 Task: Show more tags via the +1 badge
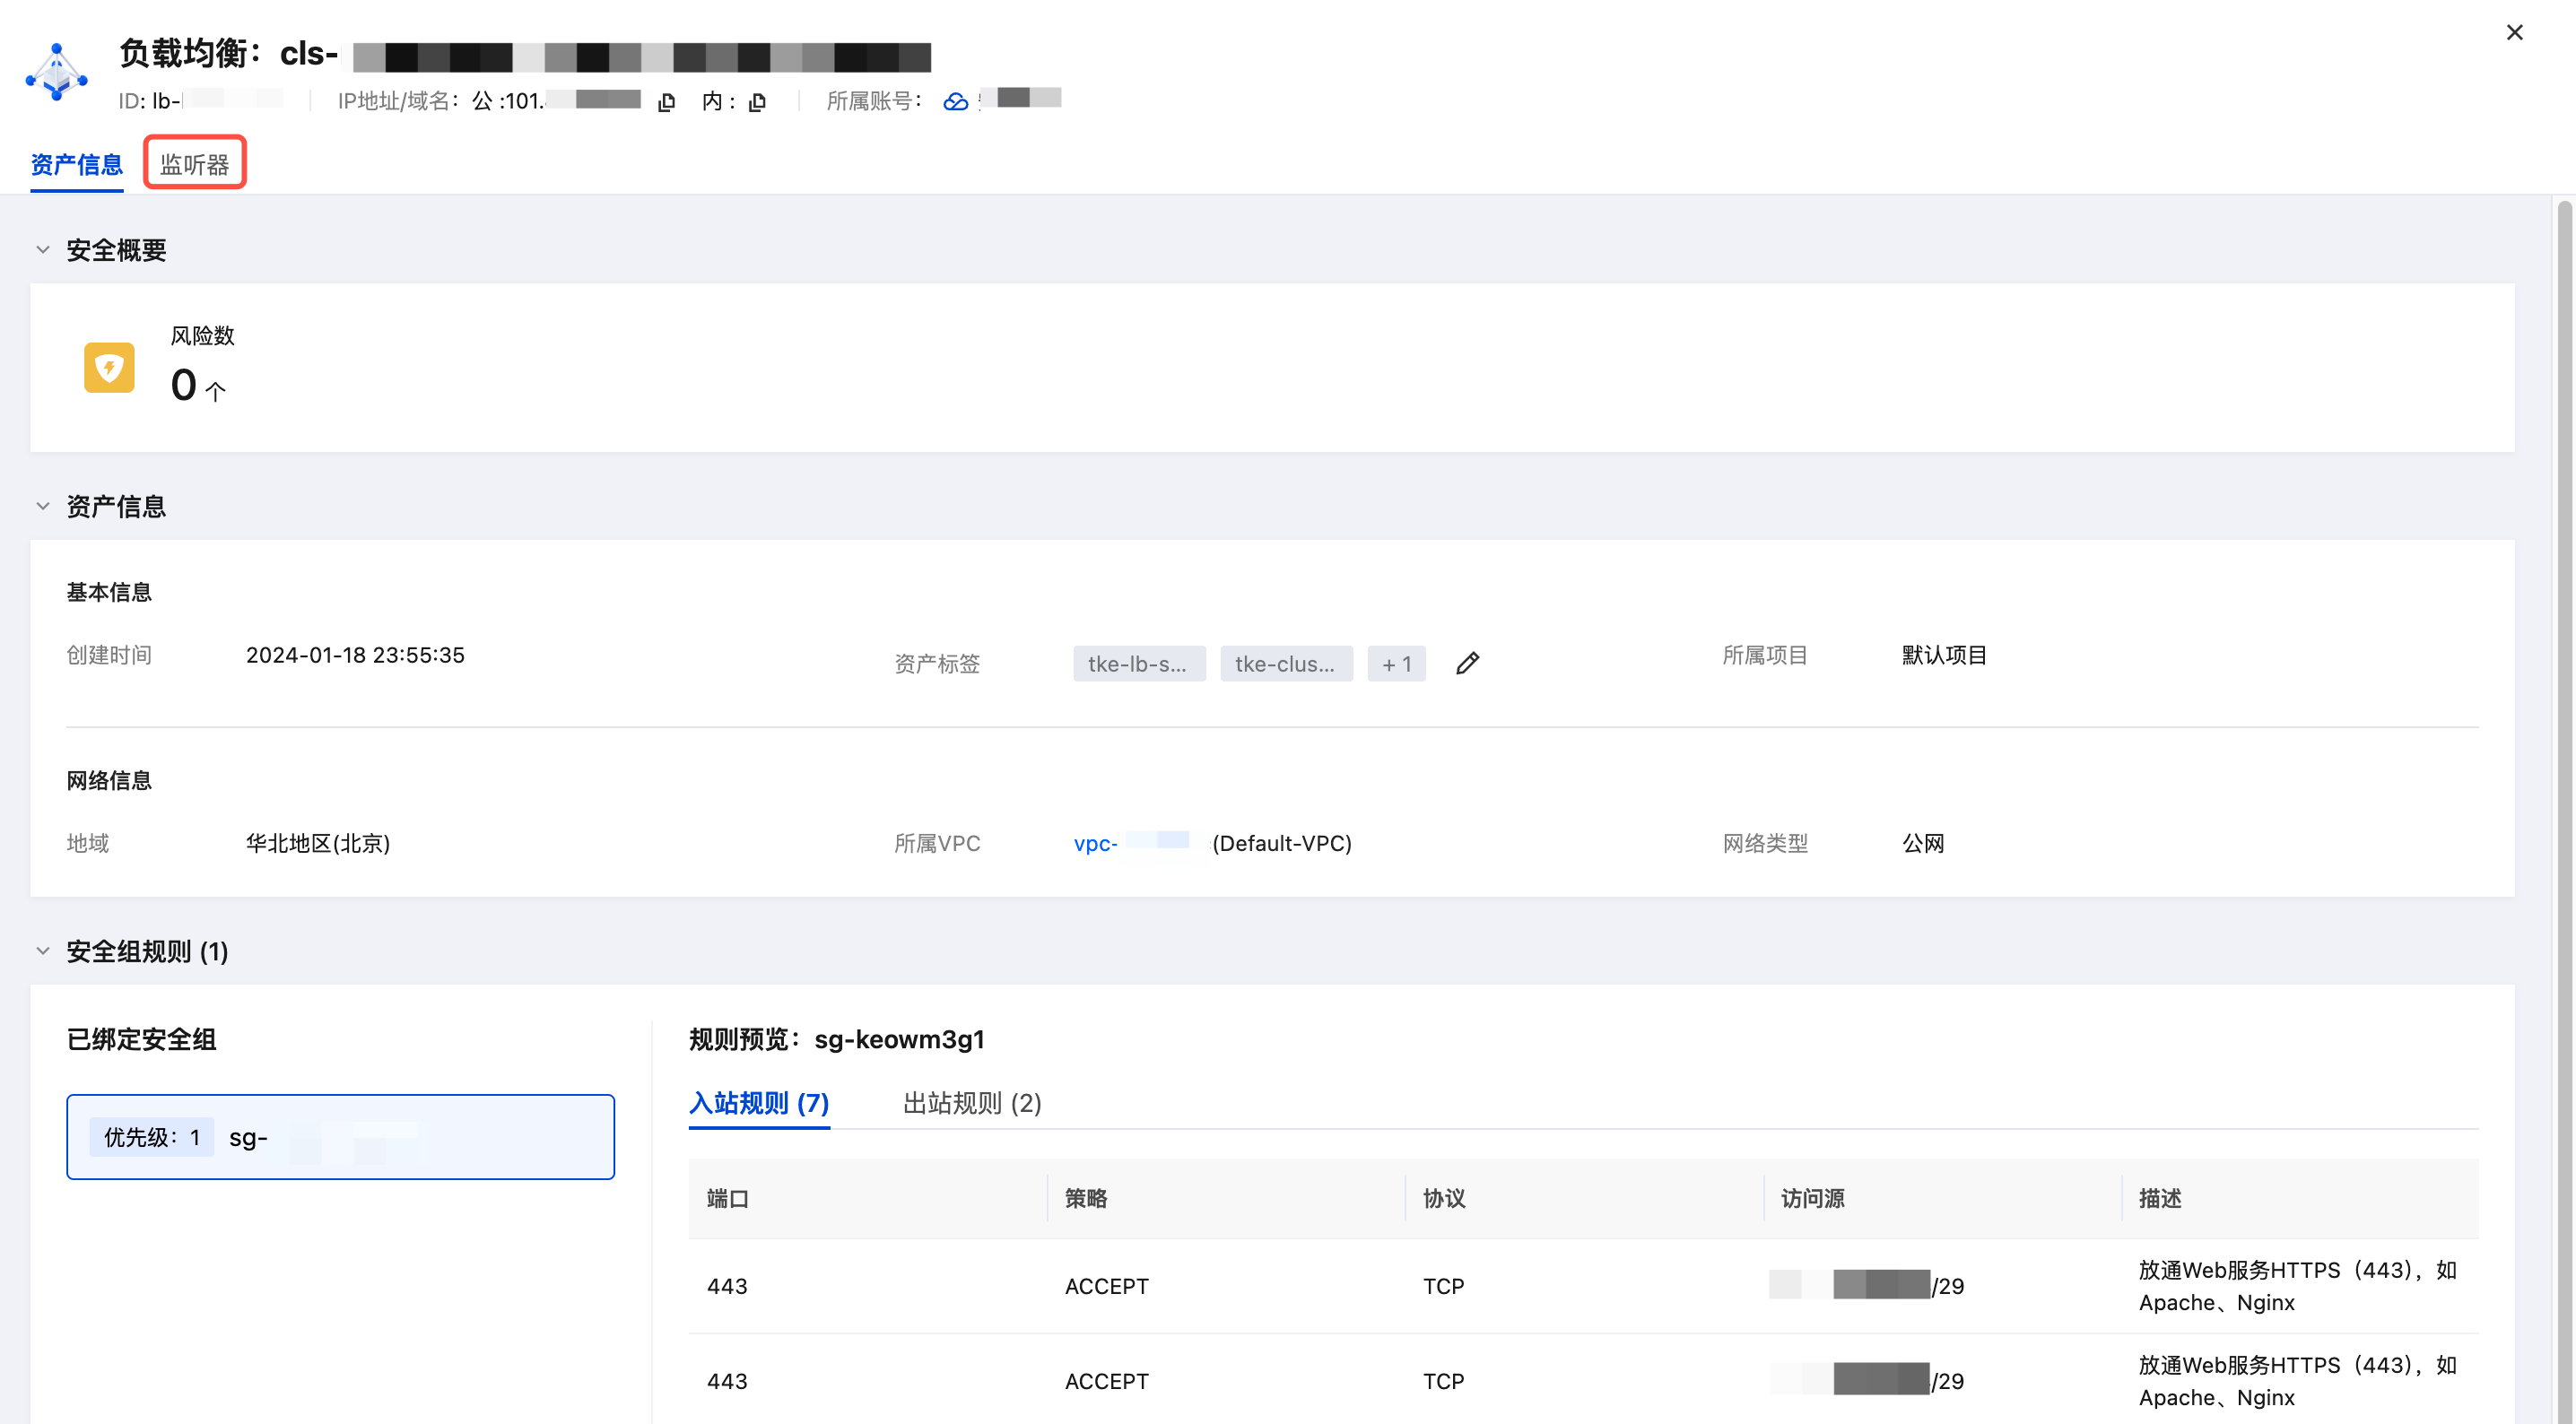point(1396,664)
